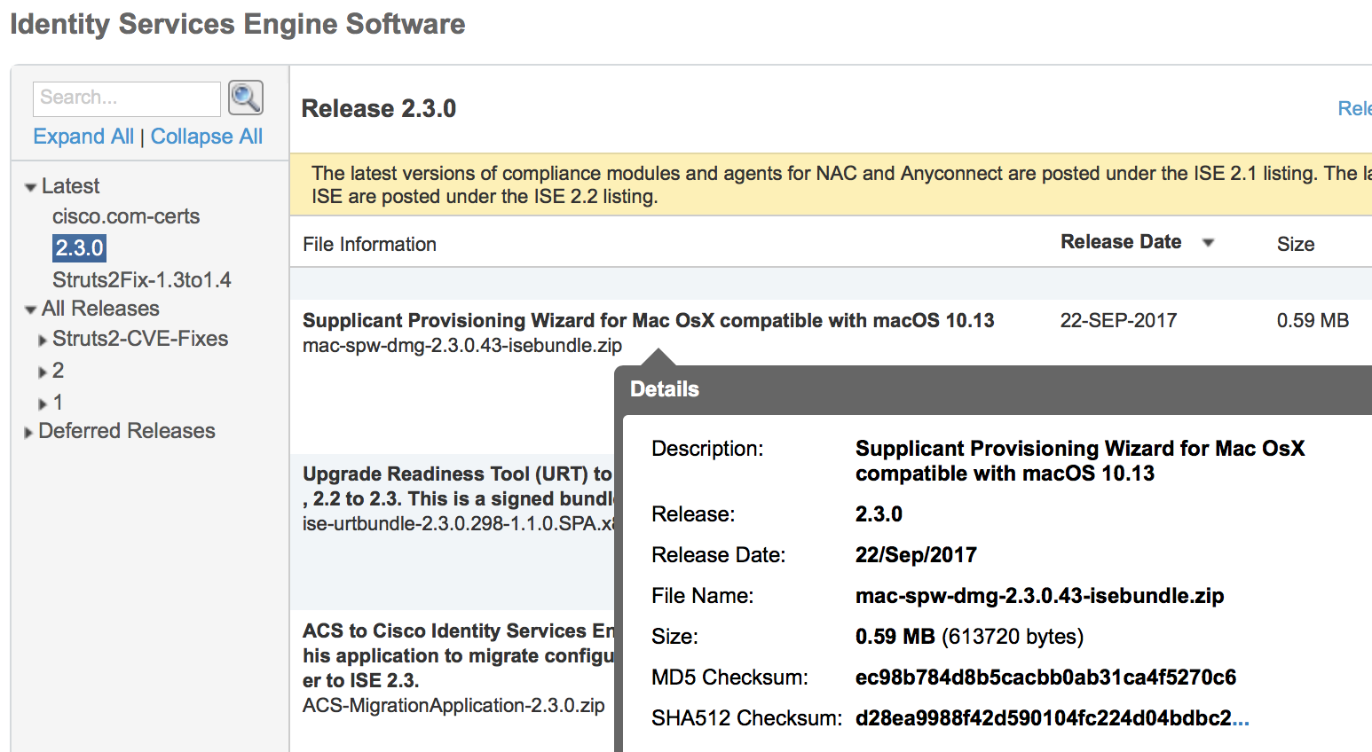Expand the release 2 node
Screen dimensions: 1372x752
pyautogui.click(x=42, y=372)
